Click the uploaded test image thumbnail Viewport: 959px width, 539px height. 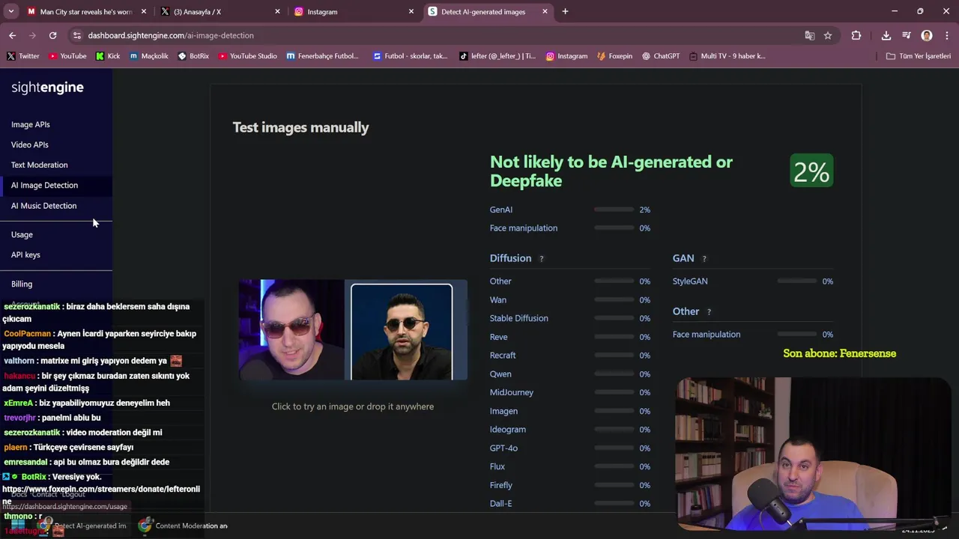[x=353, y=330]
